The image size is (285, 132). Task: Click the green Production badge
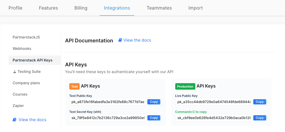(185, 87)
